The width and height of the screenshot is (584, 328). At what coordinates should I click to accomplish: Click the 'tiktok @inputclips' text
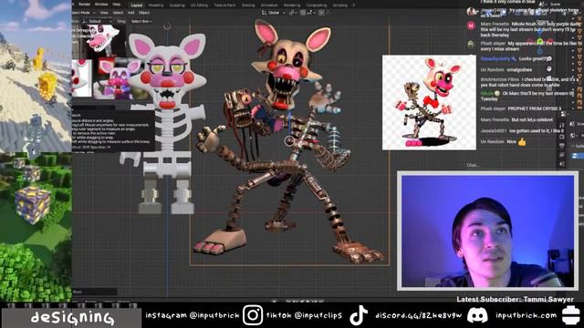click(x=304, y=315)
